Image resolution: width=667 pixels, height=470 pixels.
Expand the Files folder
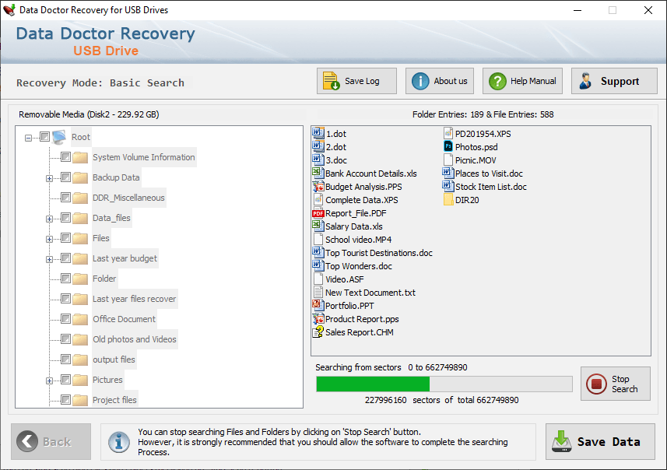[x=49, y=239]
